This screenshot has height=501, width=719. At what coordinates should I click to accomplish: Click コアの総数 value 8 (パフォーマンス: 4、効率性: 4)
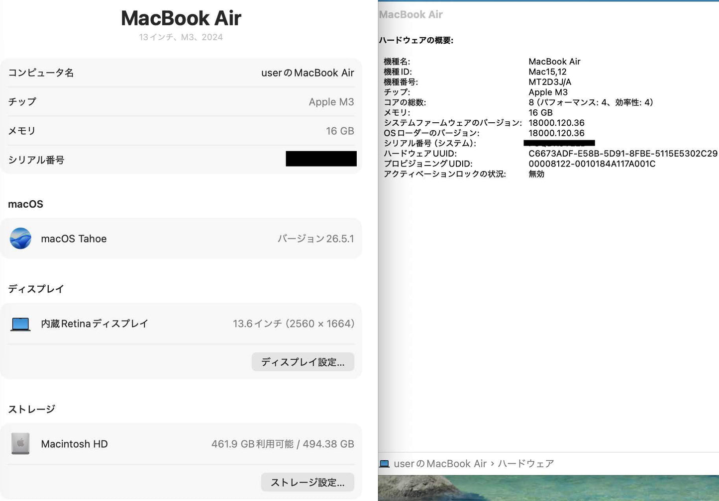point(591,102)
